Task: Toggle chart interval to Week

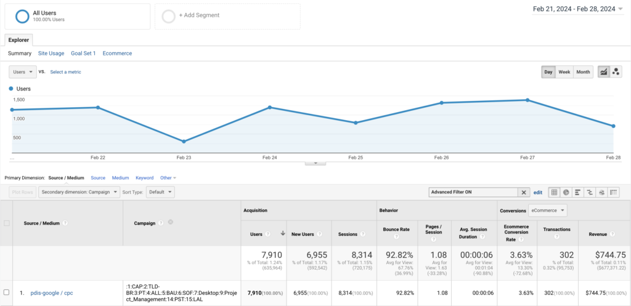Action: [564, 72]
